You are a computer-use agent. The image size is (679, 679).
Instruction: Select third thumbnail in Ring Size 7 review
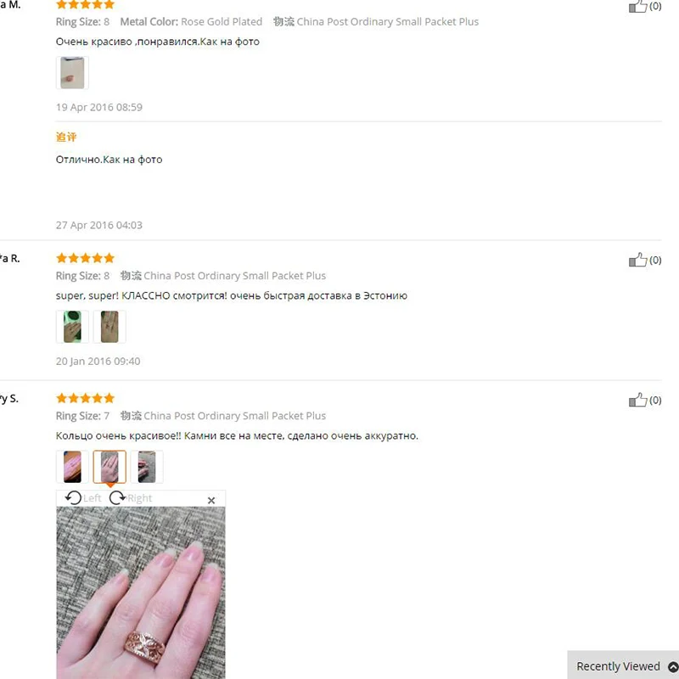tap(147, 467)
